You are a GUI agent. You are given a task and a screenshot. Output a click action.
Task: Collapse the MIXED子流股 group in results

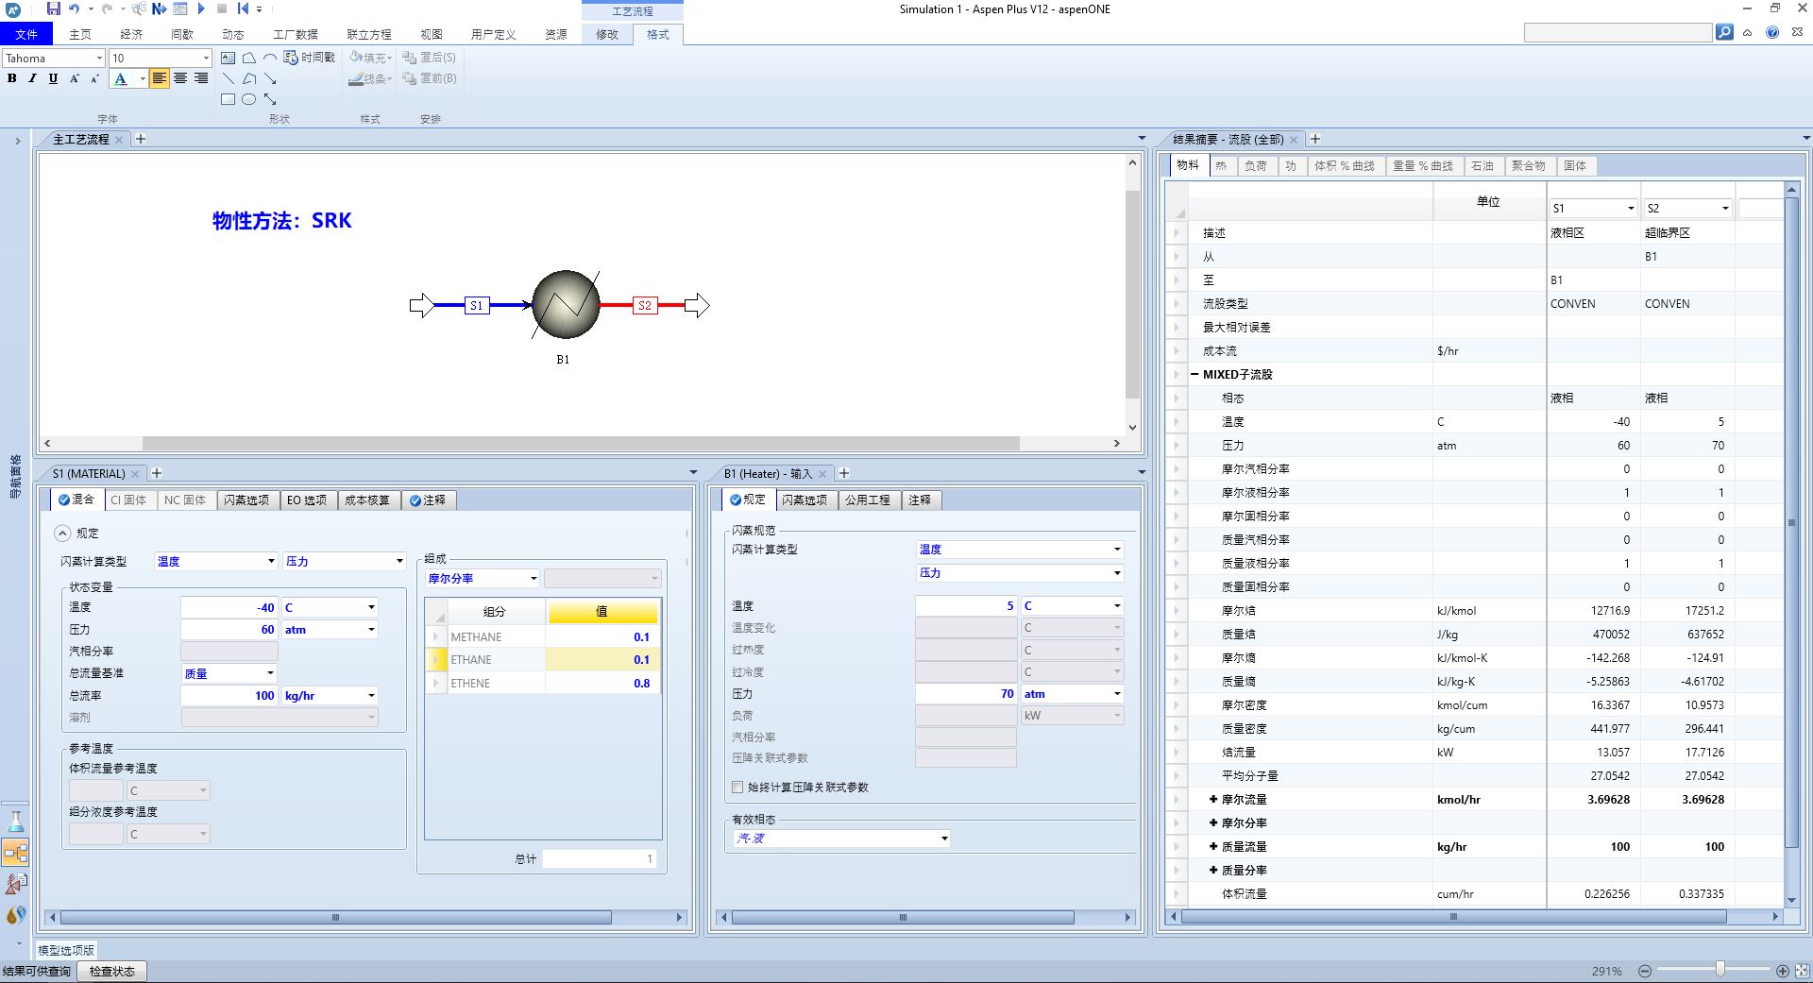[1195, 375]
